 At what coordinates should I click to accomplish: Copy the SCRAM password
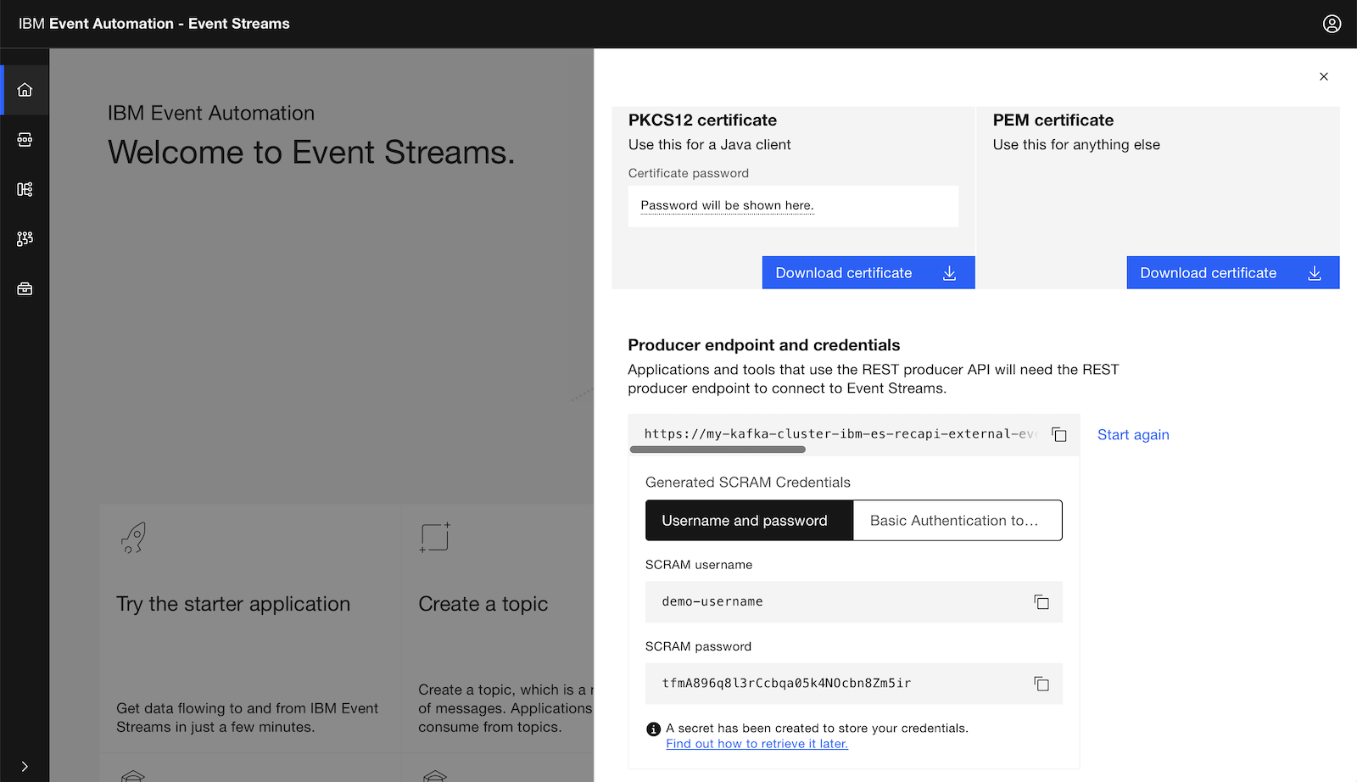(1041, 684)
